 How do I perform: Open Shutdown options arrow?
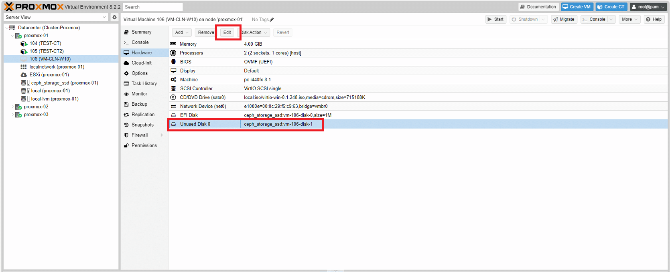pos(543,19)
